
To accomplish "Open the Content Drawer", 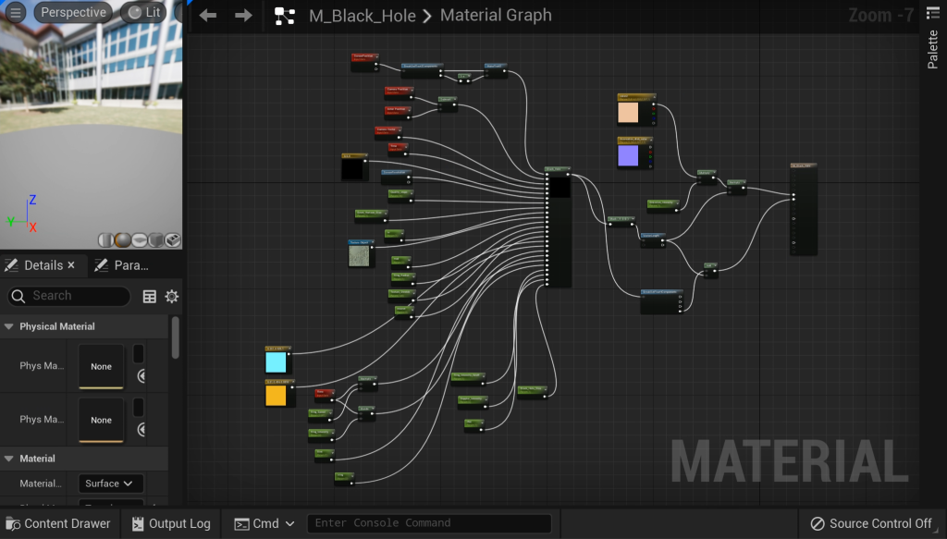I will coord(57,523).
